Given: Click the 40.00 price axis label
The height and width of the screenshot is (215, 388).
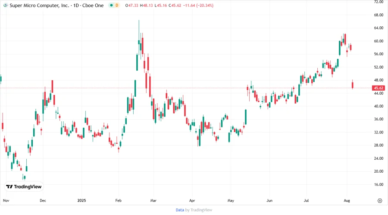Looking at the screenshot, I should [379, 106].
